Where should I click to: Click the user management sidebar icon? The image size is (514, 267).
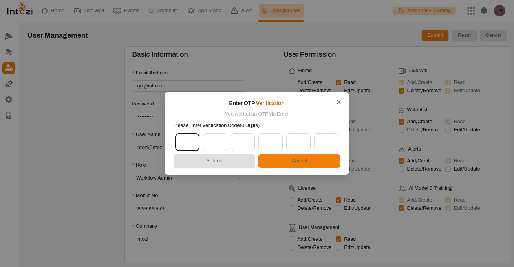coord(9,68)
